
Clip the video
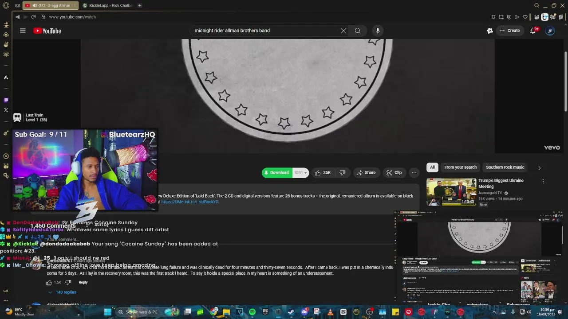394,173
